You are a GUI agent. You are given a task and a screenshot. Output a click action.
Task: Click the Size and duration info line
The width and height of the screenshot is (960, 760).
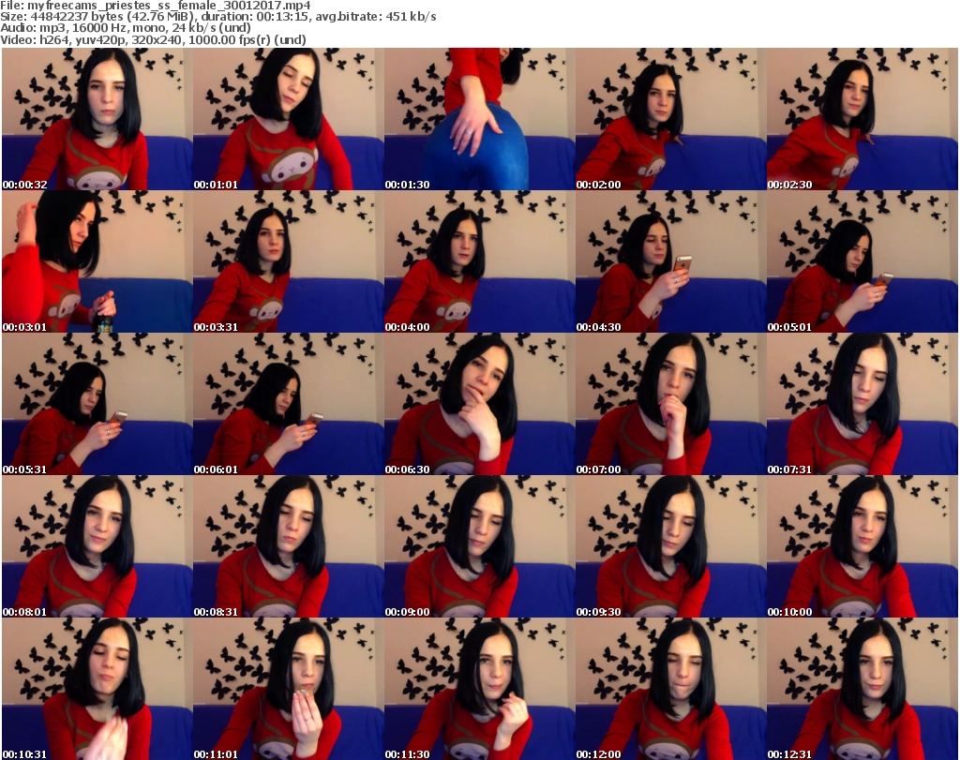coord(218,17)
